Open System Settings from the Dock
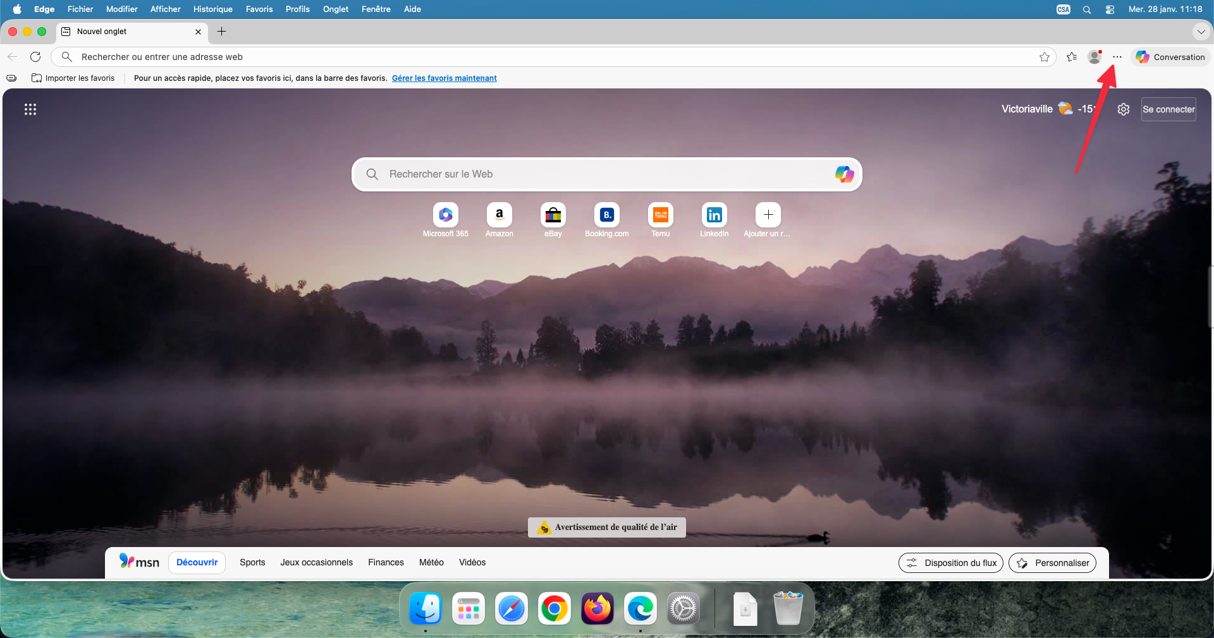The width and height of the screenshot is (1214, 638). [684, 609]
